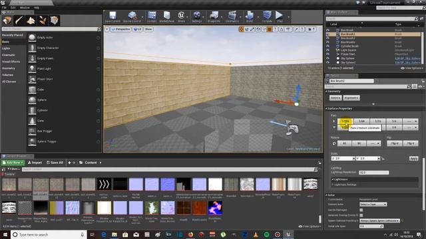
Task: Toggle visibility eye for Light Source
Action: tap(327, 50)
